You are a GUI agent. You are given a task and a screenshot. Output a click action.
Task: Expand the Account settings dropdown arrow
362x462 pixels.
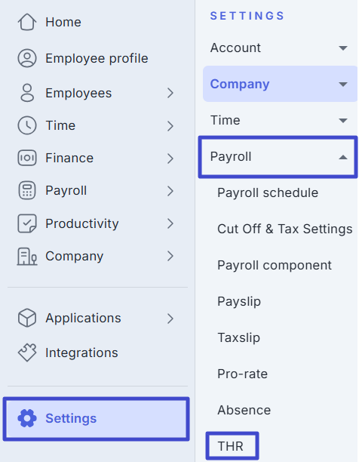click(343, 48)
